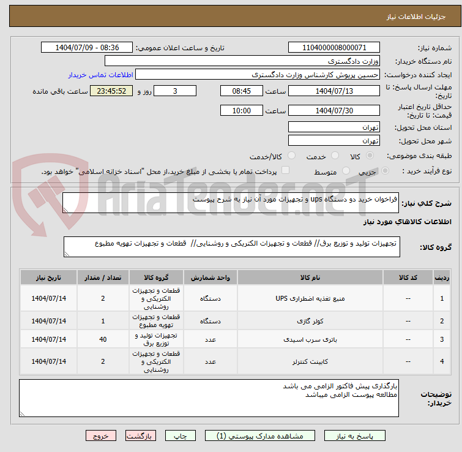
Task: Click the request creator field
Action: (x=258, y=75)
